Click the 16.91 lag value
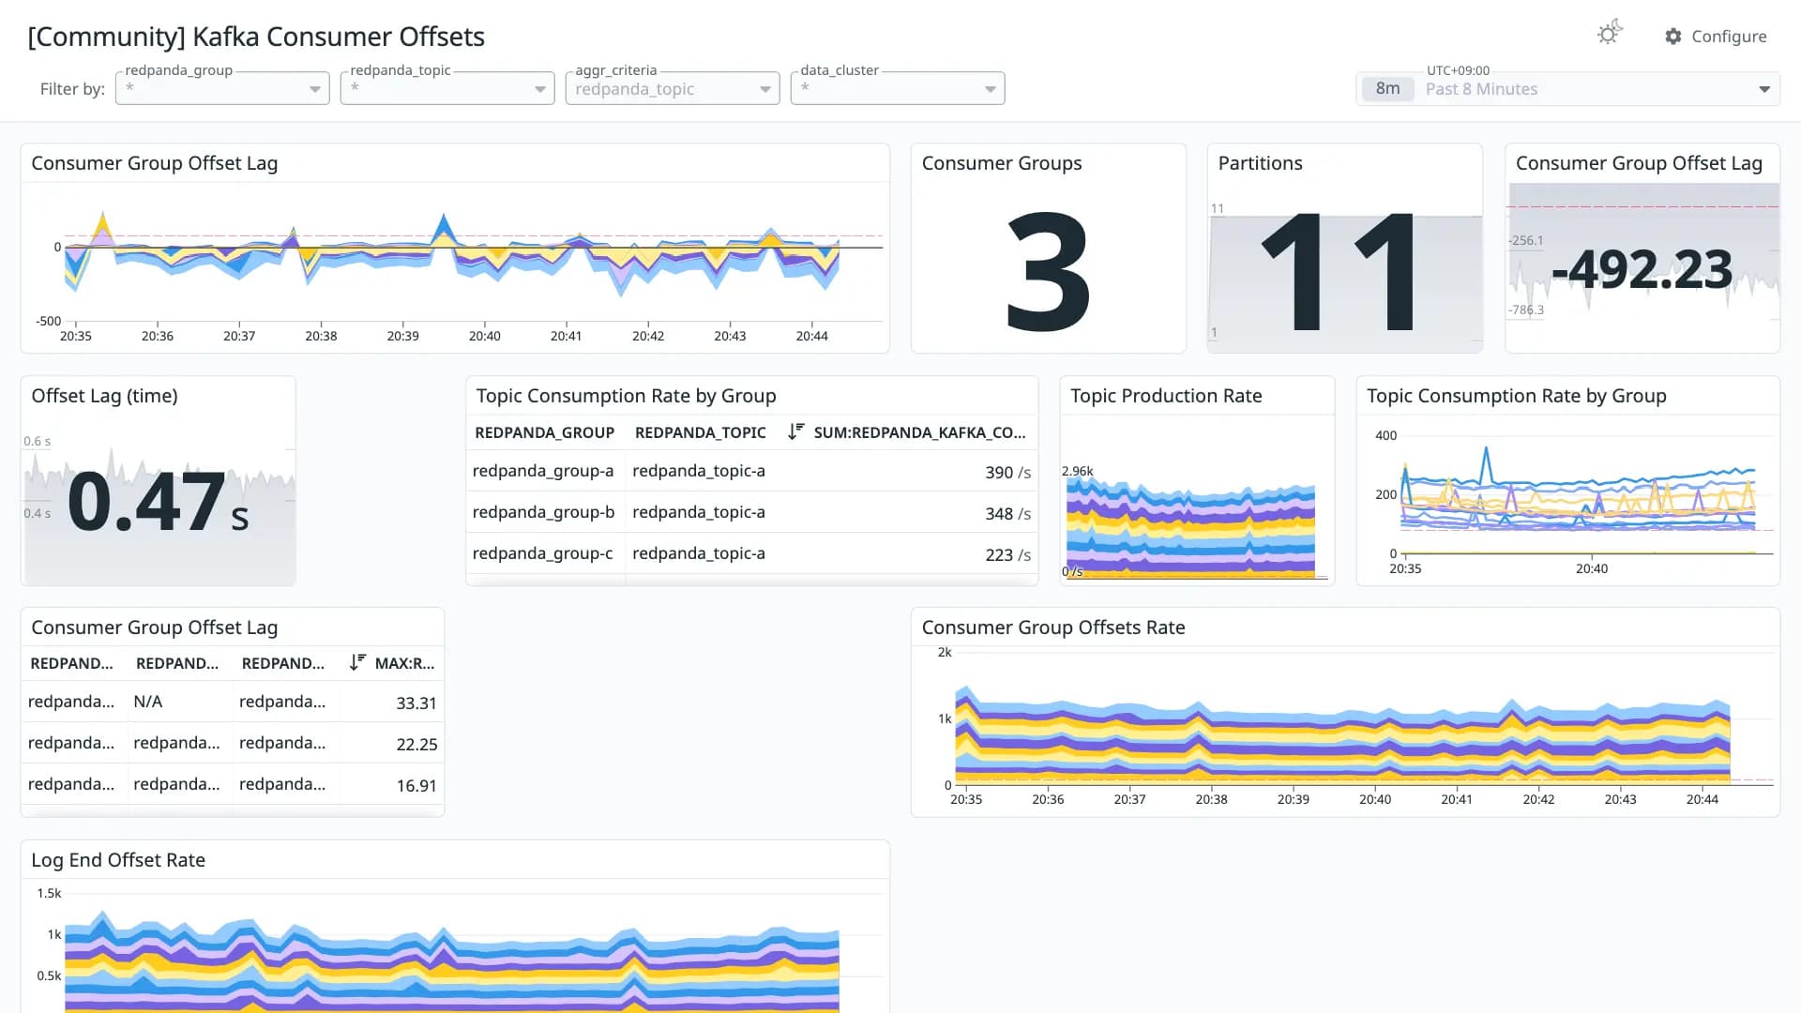1801x1013 pixels. (416, 786)
